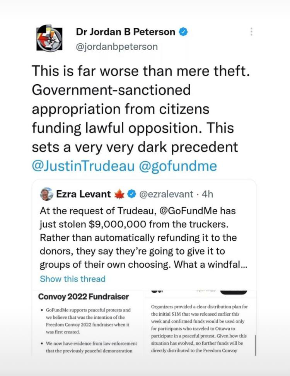
Task: Open the three-dot more options menu
Action: (251, 32)
